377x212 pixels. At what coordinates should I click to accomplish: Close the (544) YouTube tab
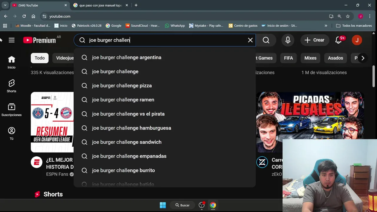tap(66, 5)
